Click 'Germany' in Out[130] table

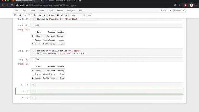[61, 36]
